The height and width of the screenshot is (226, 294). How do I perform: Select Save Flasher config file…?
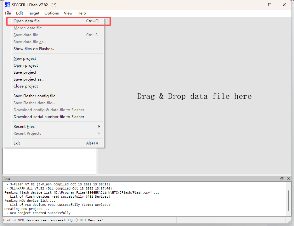(56, 96)
